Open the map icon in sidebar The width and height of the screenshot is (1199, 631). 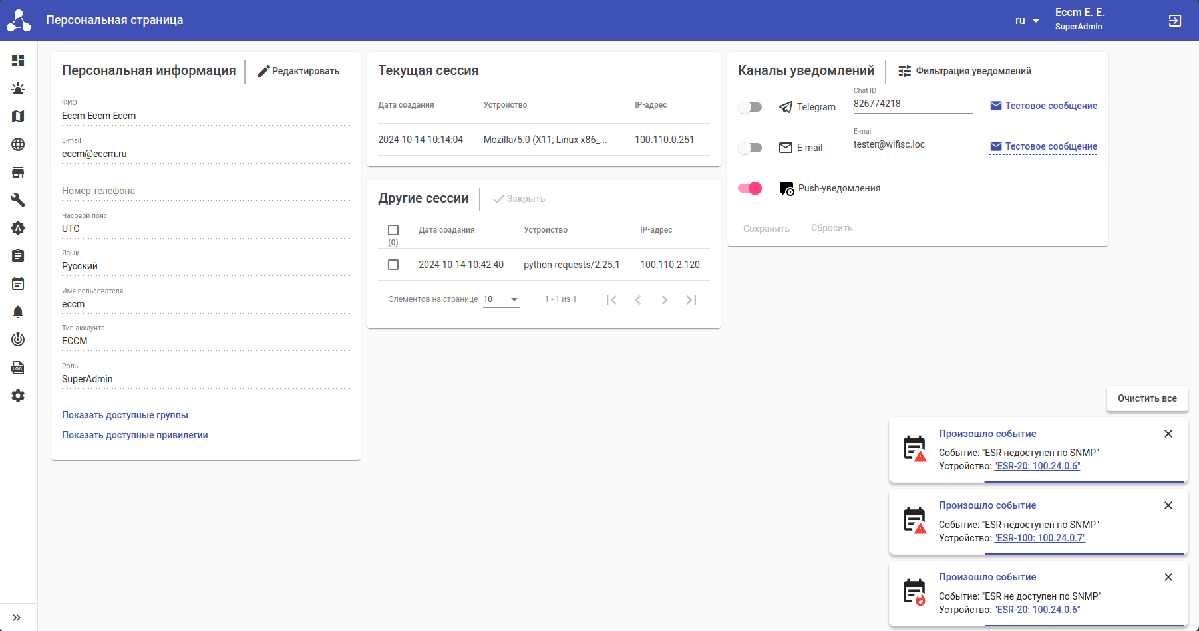18,116
